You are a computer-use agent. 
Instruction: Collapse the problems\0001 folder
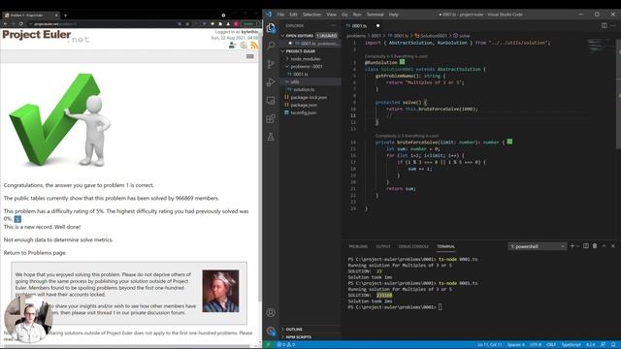point(307,67)
